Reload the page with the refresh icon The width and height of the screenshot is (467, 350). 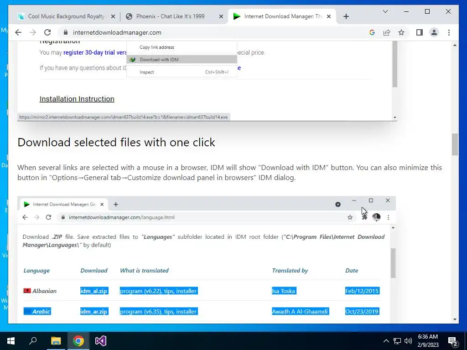pyautogui.click(x=47, y=32)
